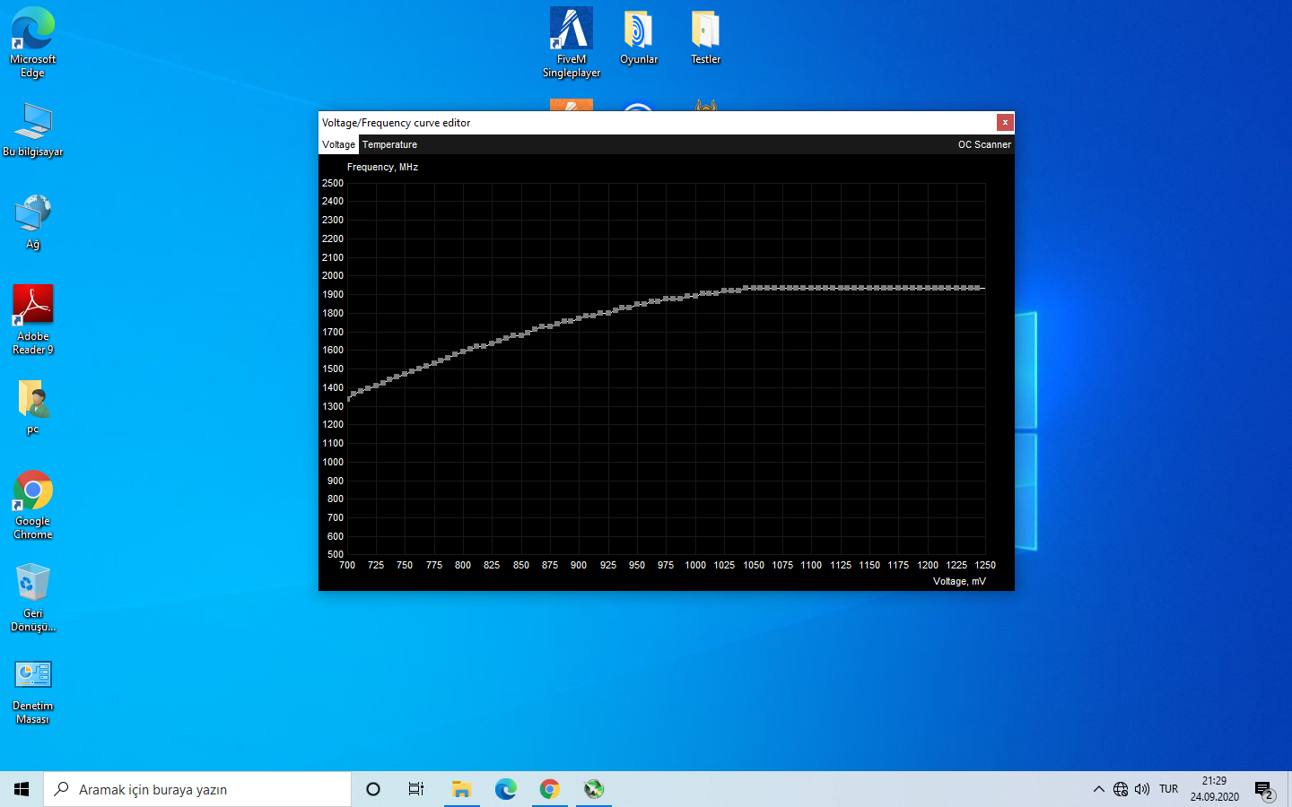Click TUR keyboard language indicator

(1168, 789)
